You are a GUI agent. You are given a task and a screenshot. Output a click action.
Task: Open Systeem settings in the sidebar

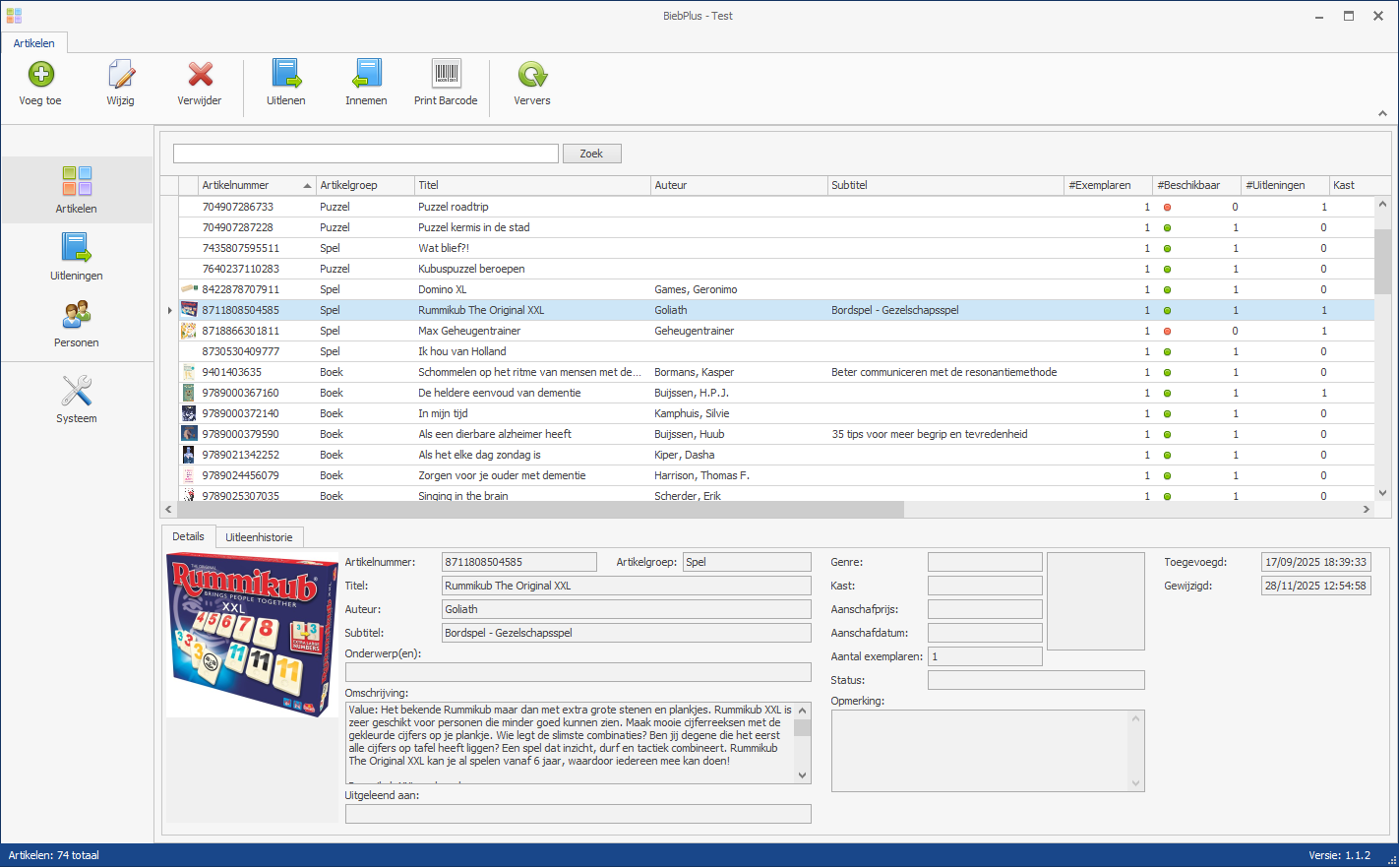pyautogui.click(x=77, y=399)
